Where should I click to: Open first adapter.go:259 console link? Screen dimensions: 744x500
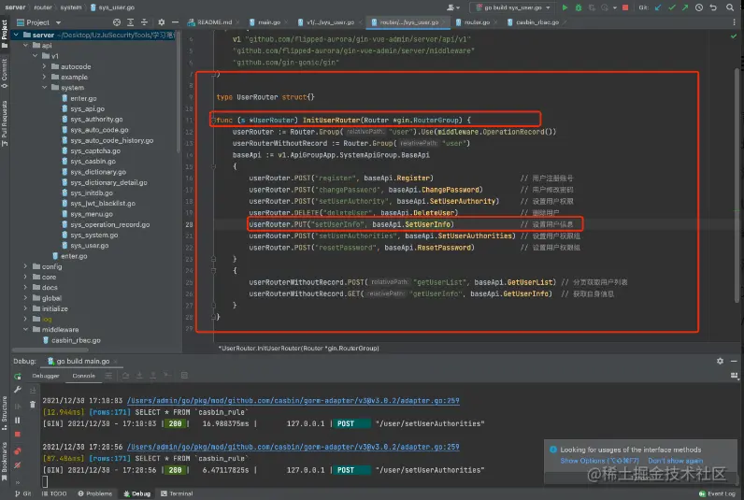(293, 401)
